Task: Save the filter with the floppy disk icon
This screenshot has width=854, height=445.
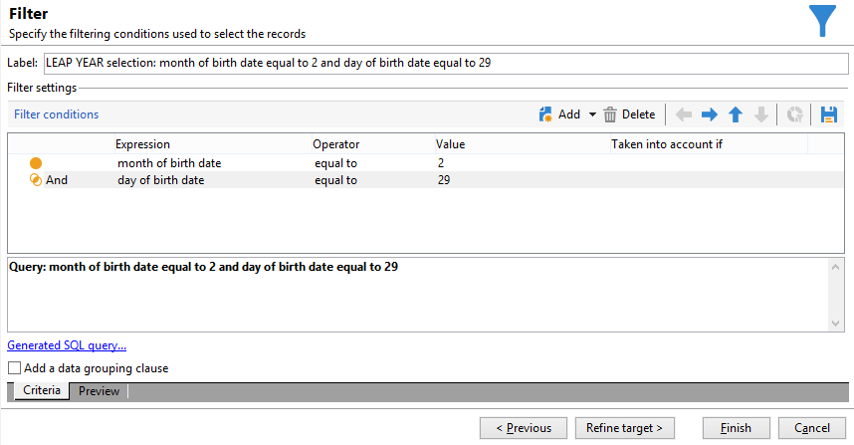Action: click(828, 114)
